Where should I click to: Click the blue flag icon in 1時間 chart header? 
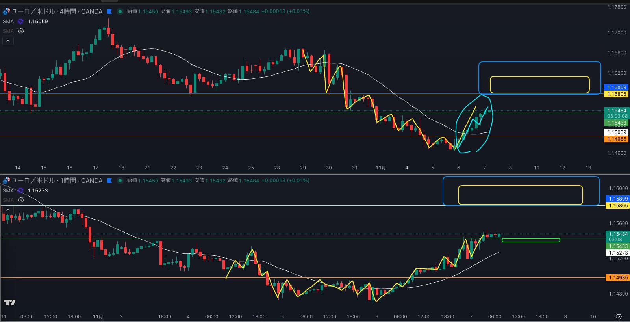pos(109,181)
